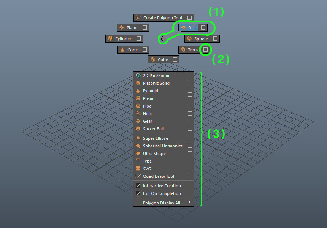Open the Platonic Solid option box
Viewport: 327px width, 228px height.
click(190, 83)
